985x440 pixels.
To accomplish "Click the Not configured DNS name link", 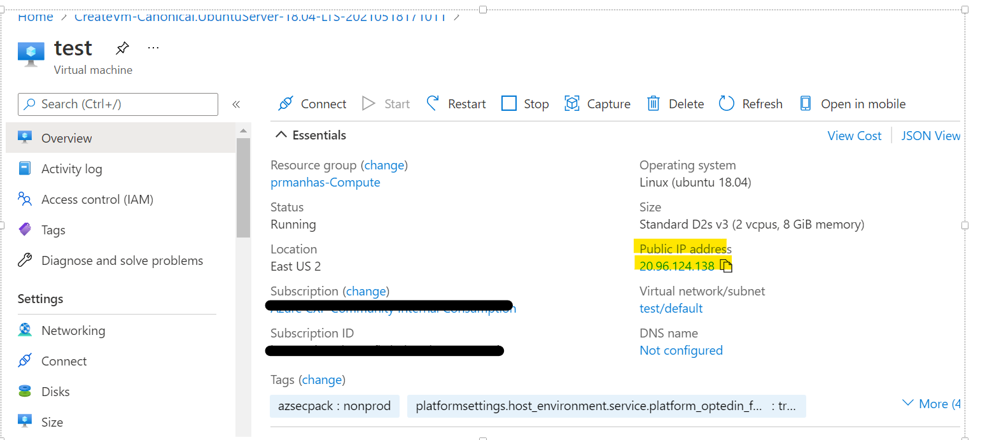I will coord(681,350).
